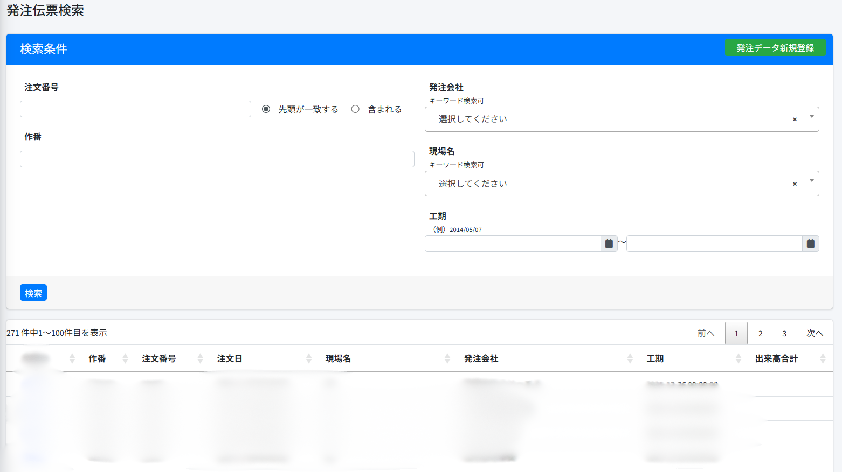Expand the 現場名 dropdown list

tap(811, 181)
